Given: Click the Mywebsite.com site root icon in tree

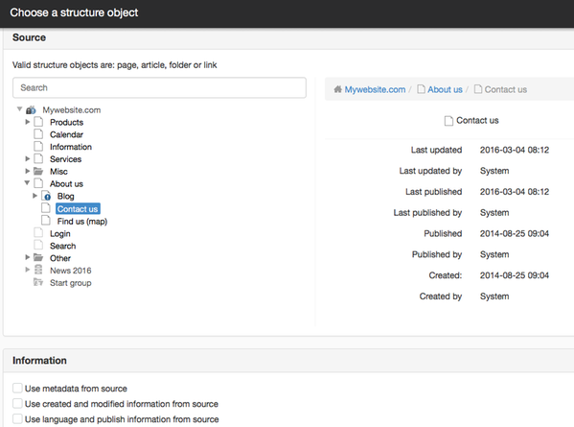Looking at the screenshot, I should 31,110.
